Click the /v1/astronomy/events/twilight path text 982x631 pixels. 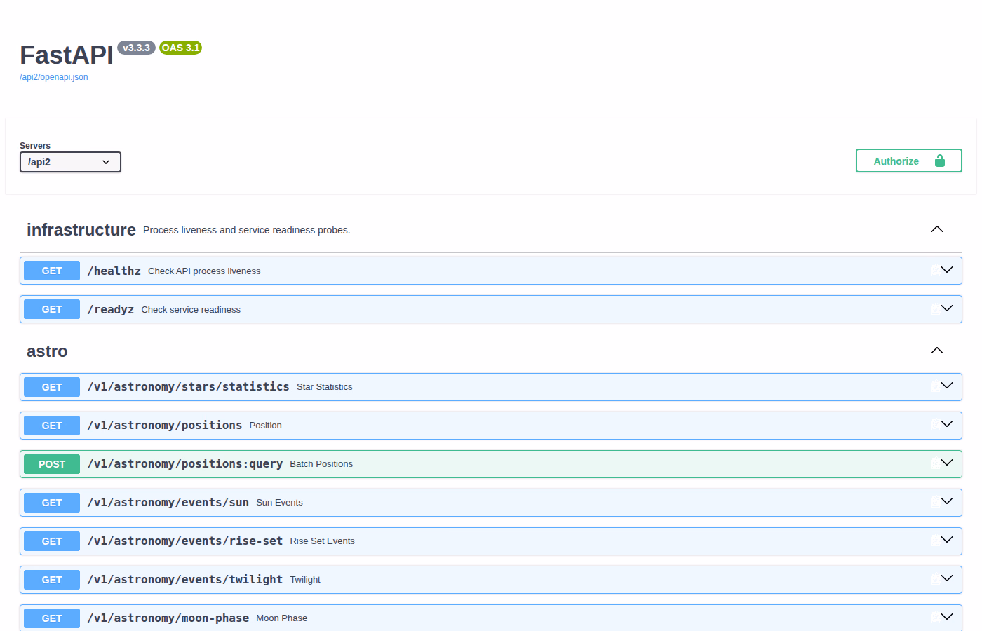point(185,580)
